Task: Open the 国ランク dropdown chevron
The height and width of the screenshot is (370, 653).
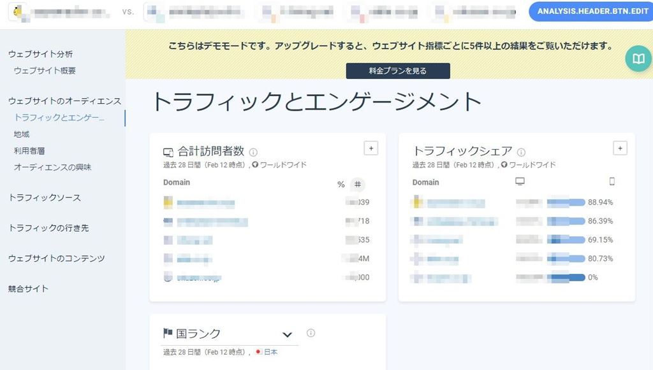Action: [x=287, y=334]
